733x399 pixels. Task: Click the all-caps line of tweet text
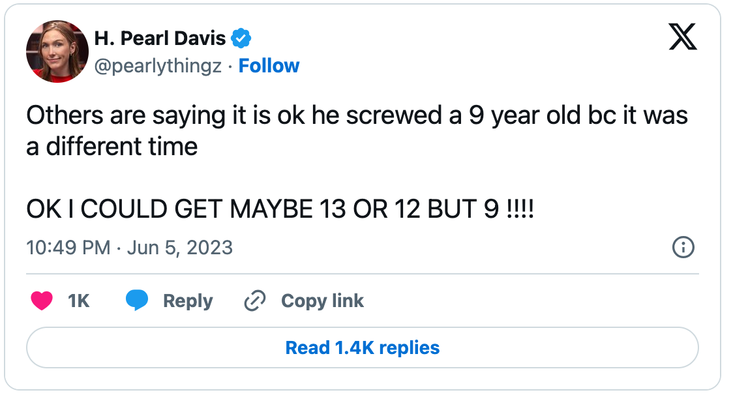coord(280,209)
